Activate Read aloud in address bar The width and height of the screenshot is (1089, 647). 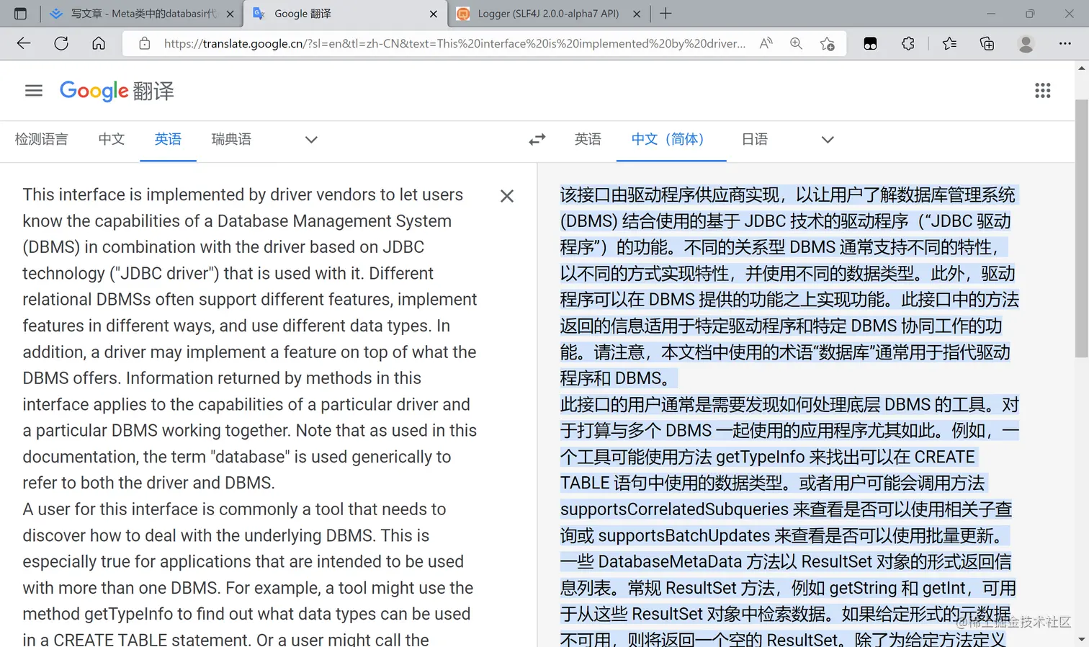pos(766,43)
